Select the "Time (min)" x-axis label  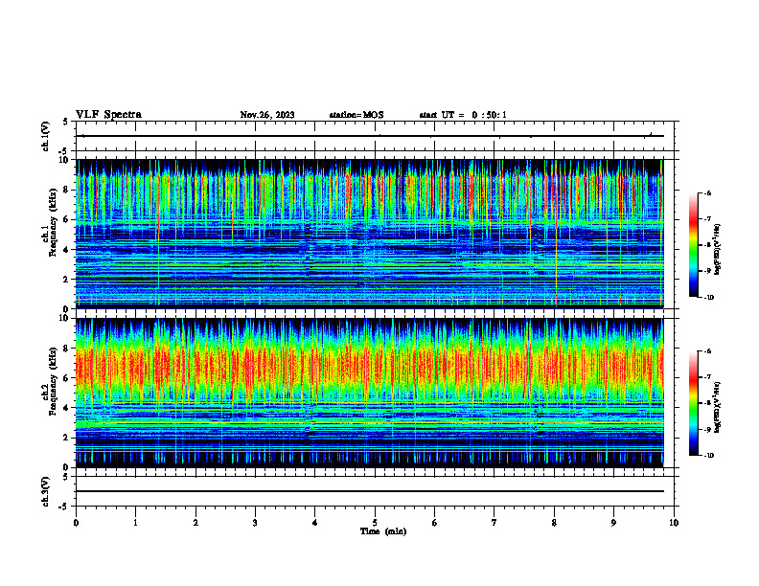[x=383, y=531]
